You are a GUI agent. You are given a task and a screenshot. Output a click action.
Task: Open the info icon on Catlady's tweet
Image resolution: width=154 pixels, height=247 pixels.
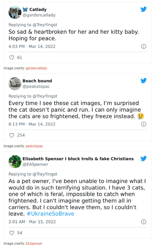click(x=144, y=47)
